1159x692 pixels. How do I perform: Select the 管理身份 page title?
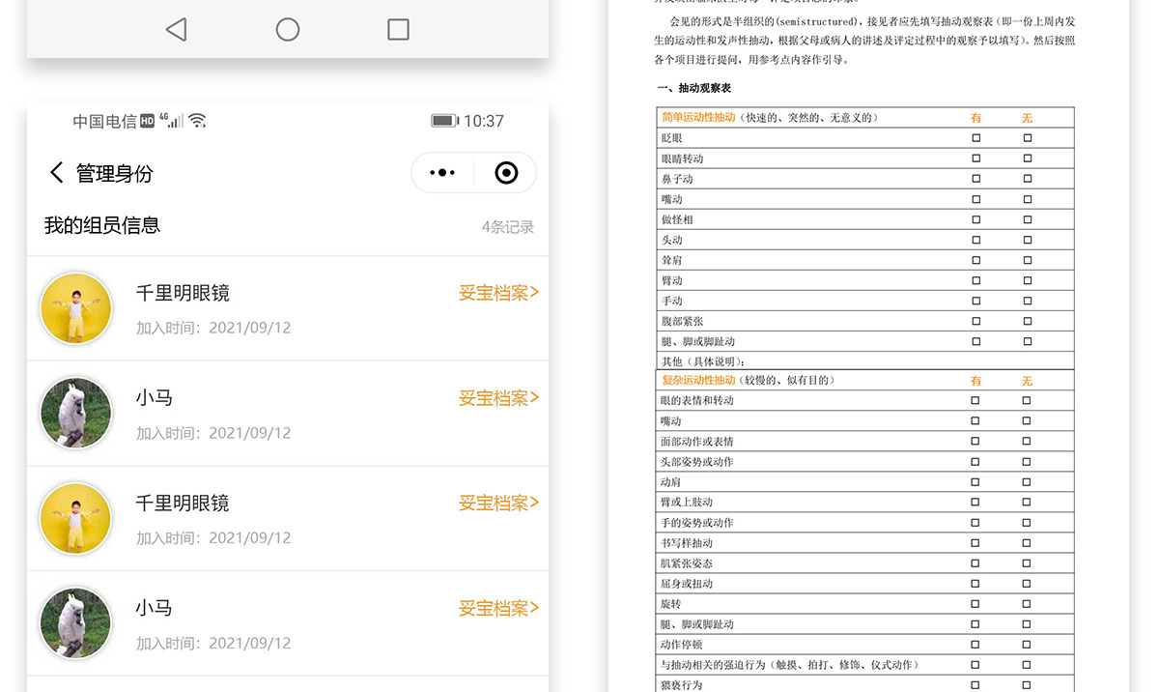click(114, 174)
